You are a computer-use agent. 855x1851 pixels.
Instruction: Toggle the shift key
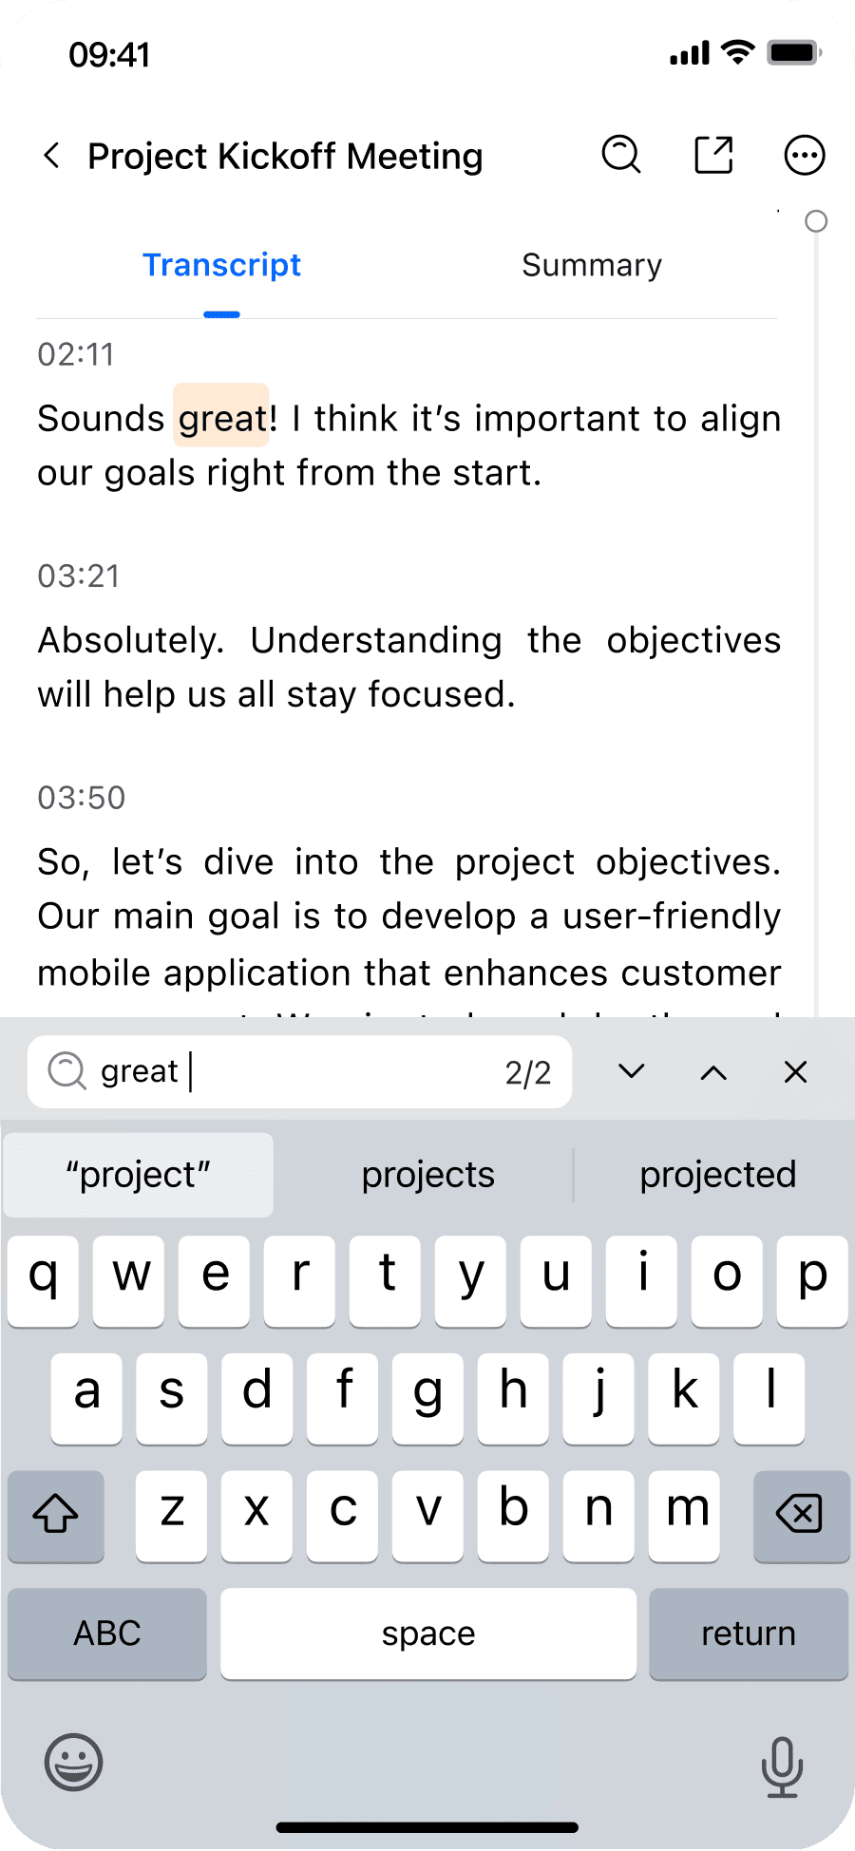(56, 1516)
